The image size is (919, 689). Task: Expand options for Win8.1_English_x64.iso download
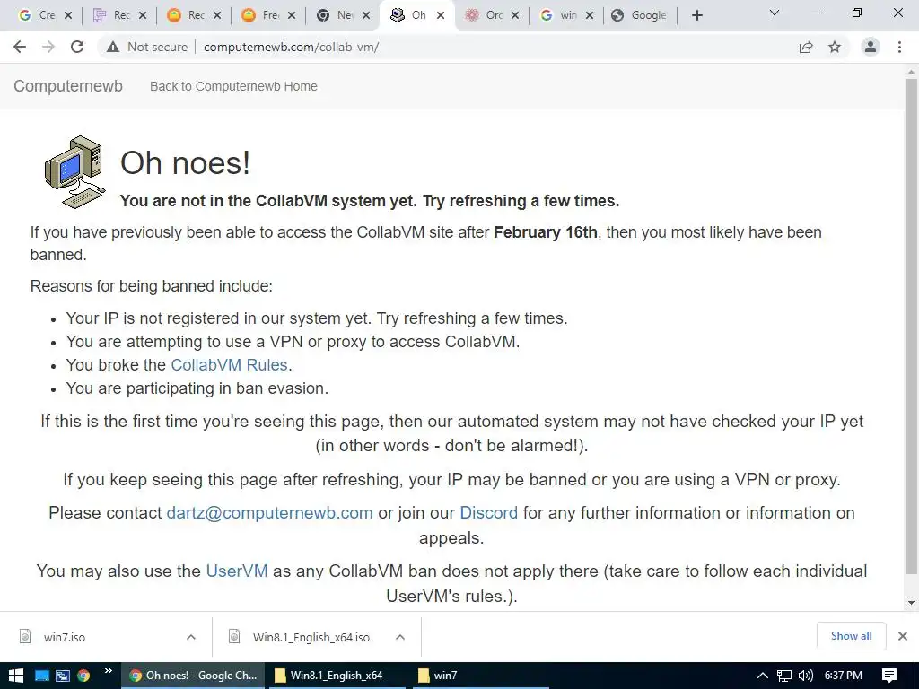[x=400, y=637]
